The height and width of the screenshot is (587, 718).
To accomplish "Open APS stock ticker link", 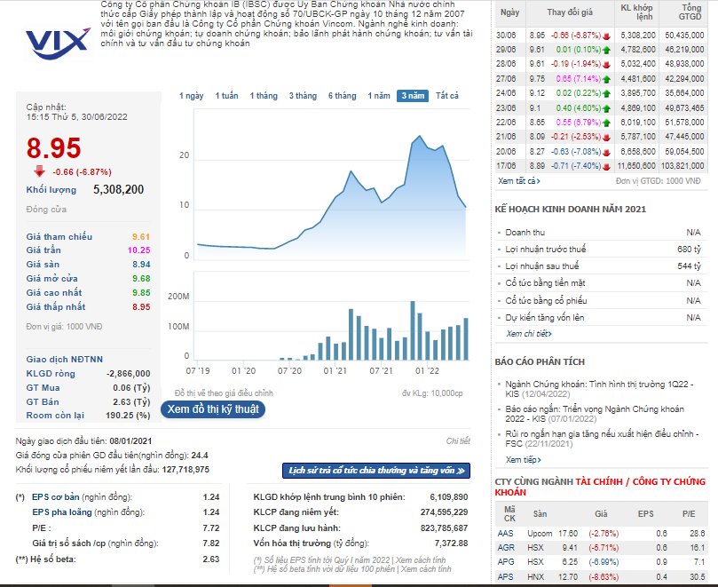I will pos(506,577).
